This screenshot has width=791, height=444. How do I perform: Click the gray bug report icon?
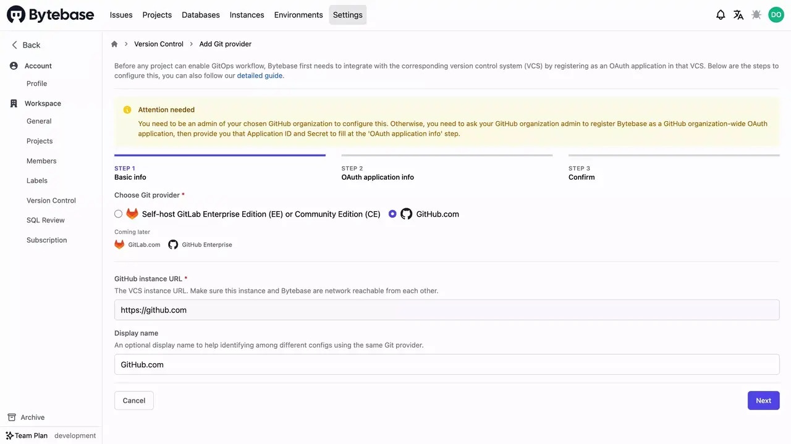pos(756,14)
